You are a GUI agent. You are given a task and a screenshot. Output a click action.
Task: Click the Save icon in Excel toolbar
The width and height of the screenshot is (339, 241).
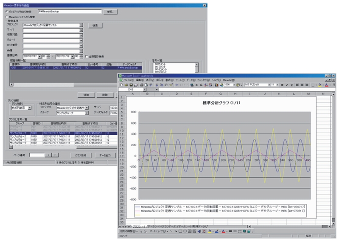[x=130, y=85]
